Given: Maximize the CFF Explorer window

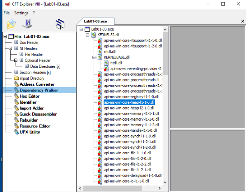Looking at the screenshot, I should [x=223, y=4].
